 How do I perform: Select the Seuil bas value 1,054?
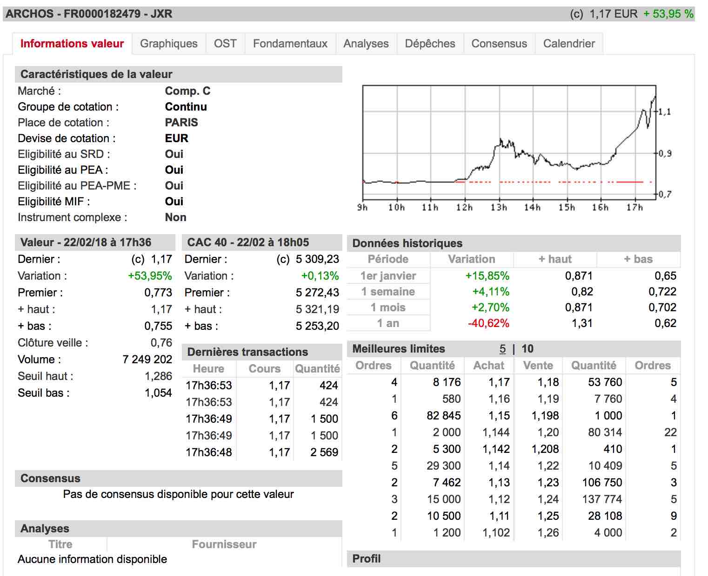pyautogui.click(x=158, y=393)
